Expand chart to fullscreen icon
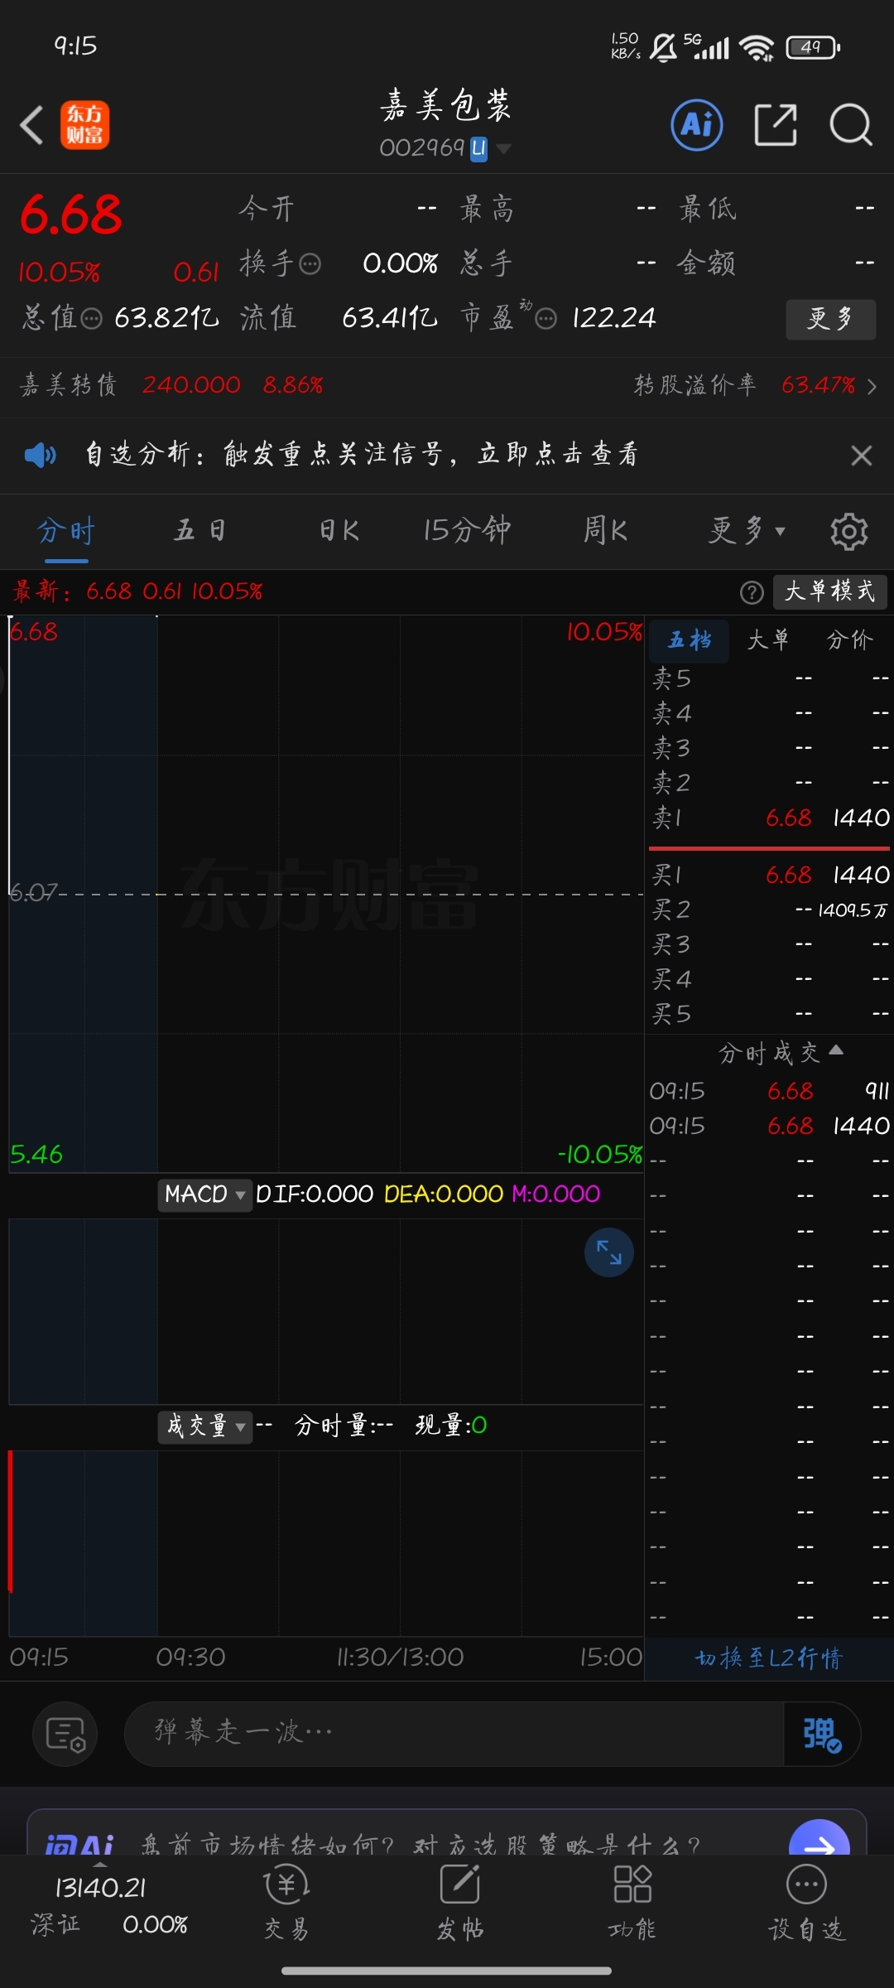Screen dimensions: 894x1988 [x=609, y=1252]
